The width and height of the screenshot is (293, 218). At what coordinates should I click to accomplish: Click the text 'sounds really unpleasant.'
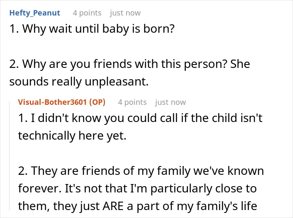tap(79, 82)
